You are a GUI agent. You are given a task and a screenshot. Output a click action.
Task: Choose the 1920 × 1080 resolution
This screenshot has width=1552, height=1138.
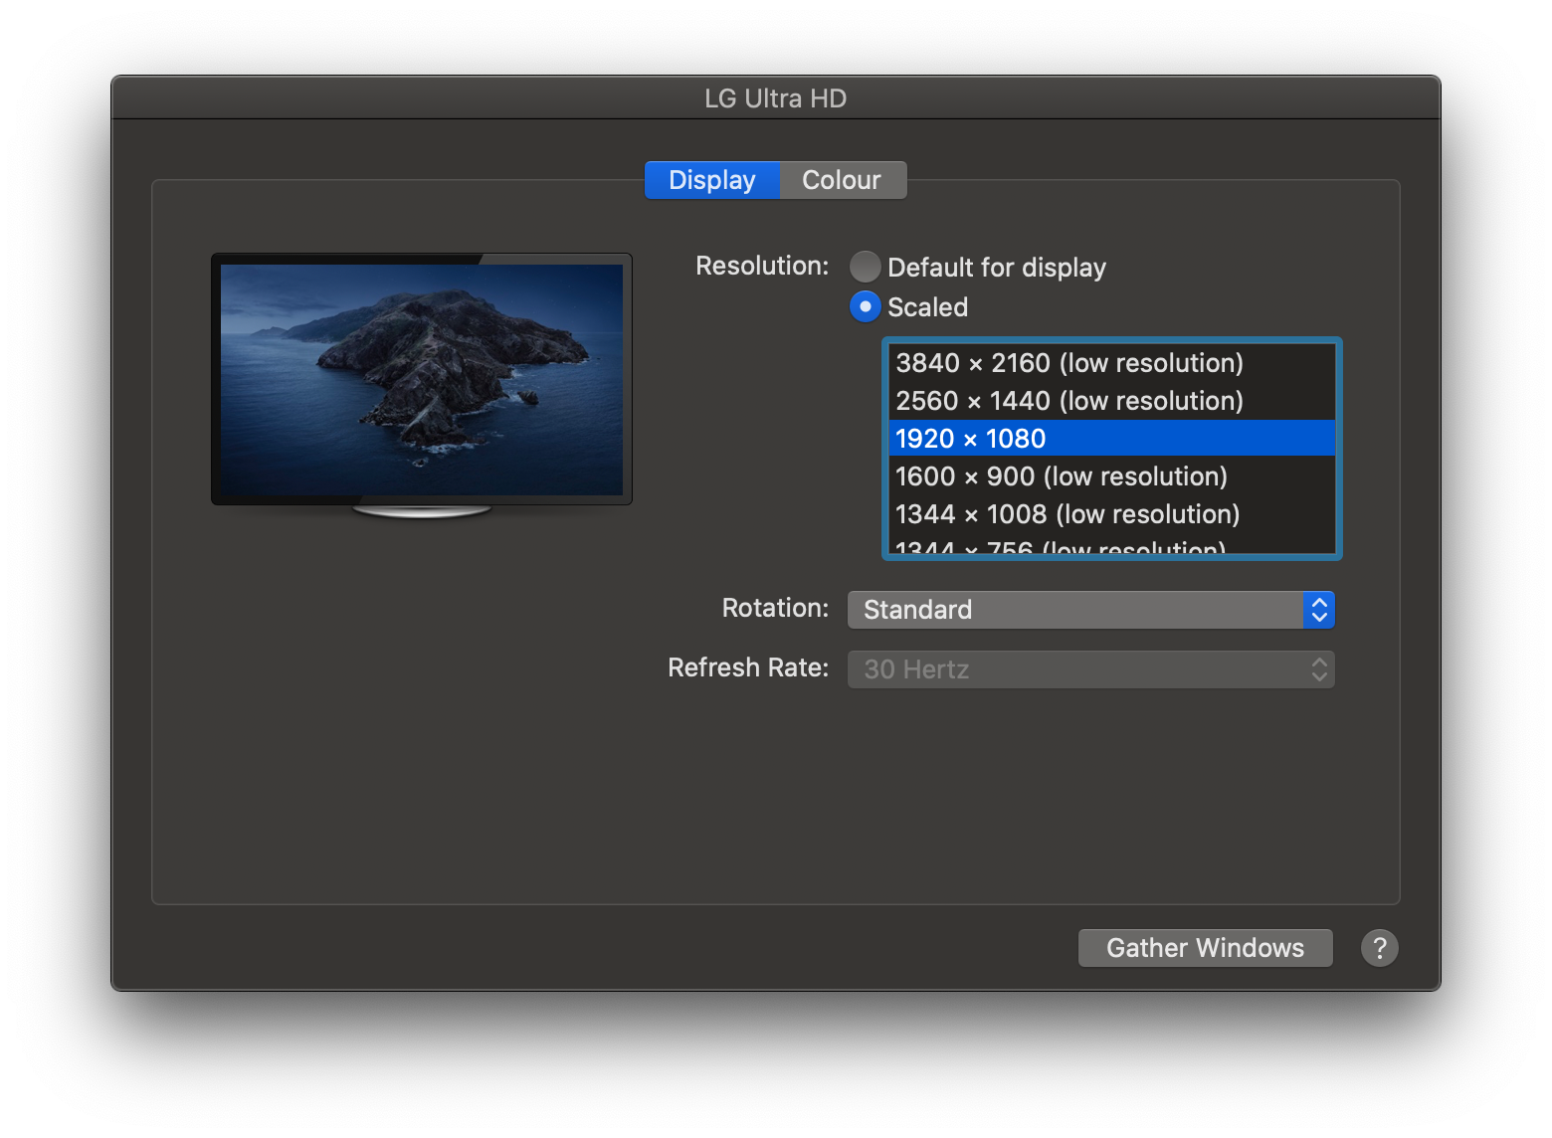tap(1111, 439)
